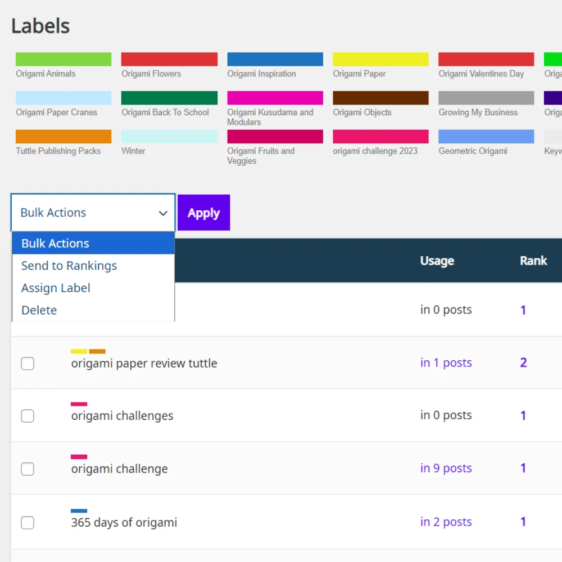The width and height of the screenshot is (562, 562).
Task: Select the orange Tuttle Publishing Packs label
Action: point(63,137)
